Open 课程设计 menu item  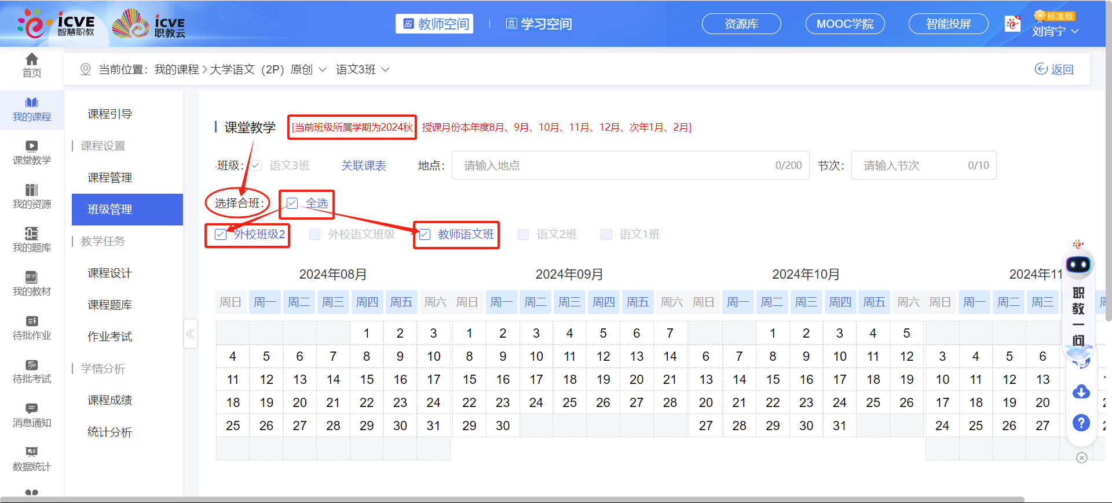point(110,273)
